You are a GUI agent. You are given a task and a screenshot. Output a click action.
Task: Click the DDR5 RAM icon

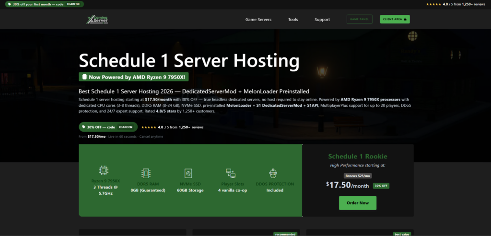(146, 173)
